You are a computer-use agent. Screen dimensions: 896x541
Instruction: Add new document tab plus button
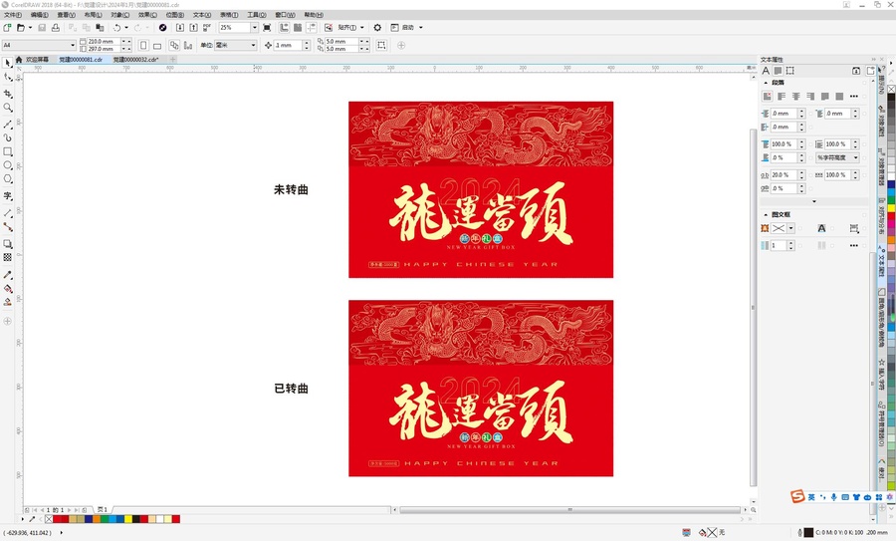[x=172, y=60]
